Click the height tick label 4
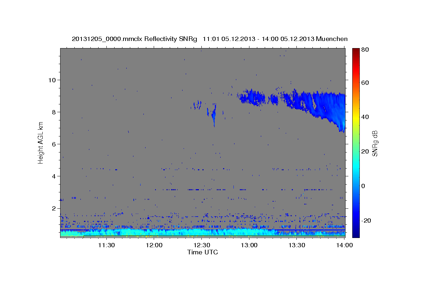This screenshot has height=285, width=427. (54, 176)
